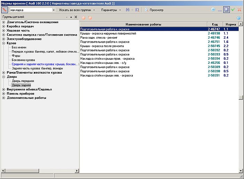Open the 'Искать во всех группах' dropdown
The width and height of the screenshot is (244, 179).
pos(77,10)
